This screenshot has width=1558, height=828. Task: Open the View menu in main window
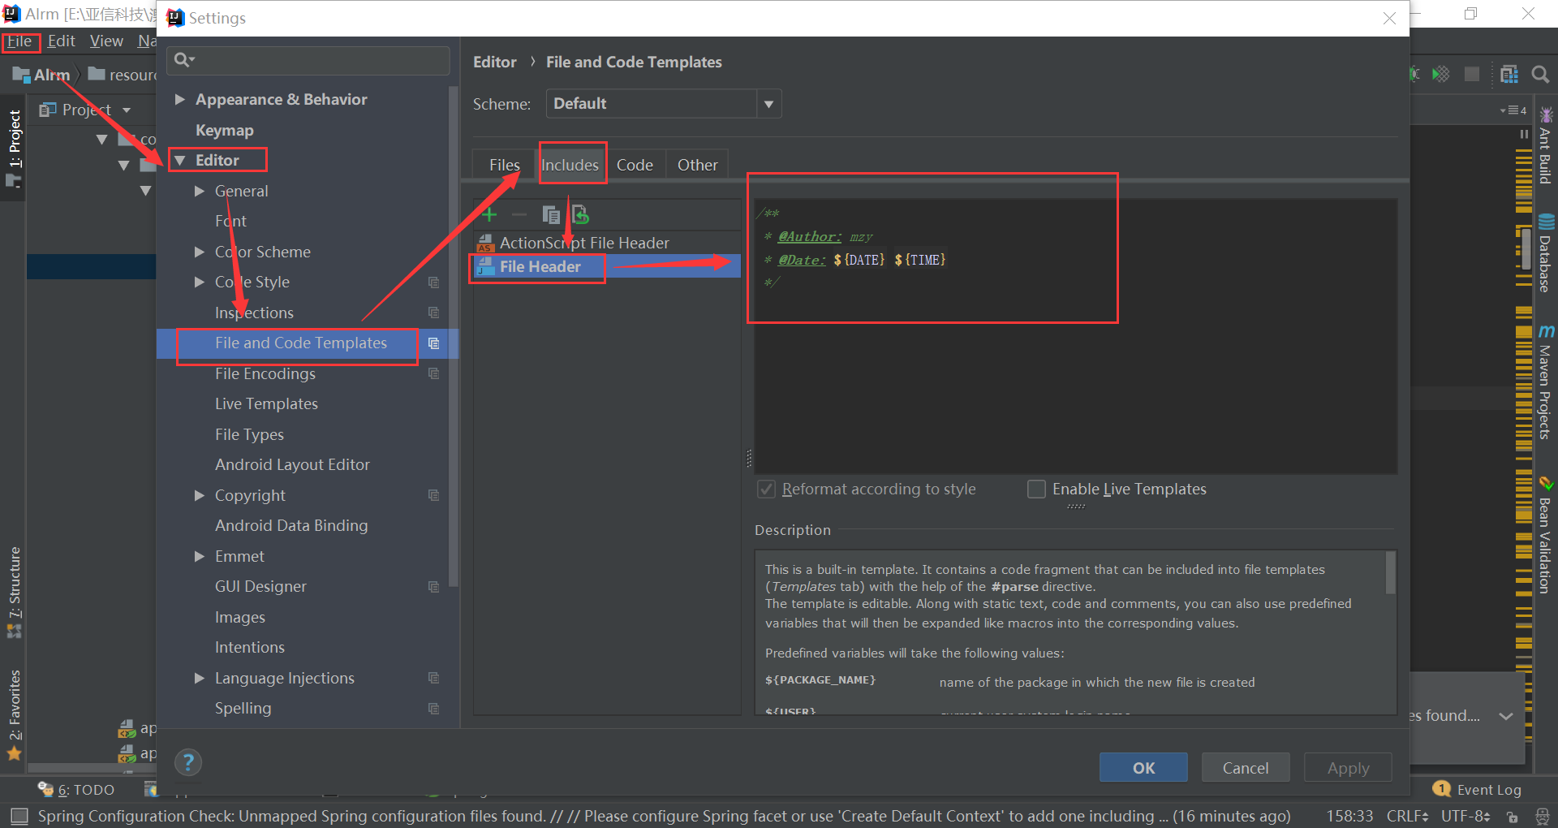pos(106,41)
